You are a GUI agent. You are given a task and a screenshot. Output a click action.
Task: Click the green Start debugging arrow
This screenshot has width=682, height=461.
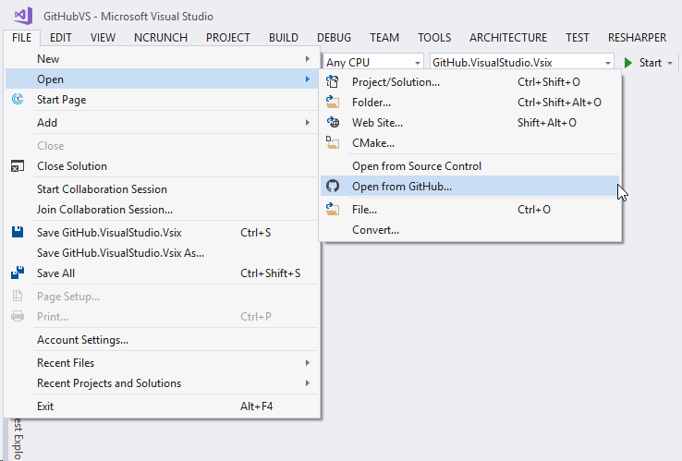[x=628, y=63]
